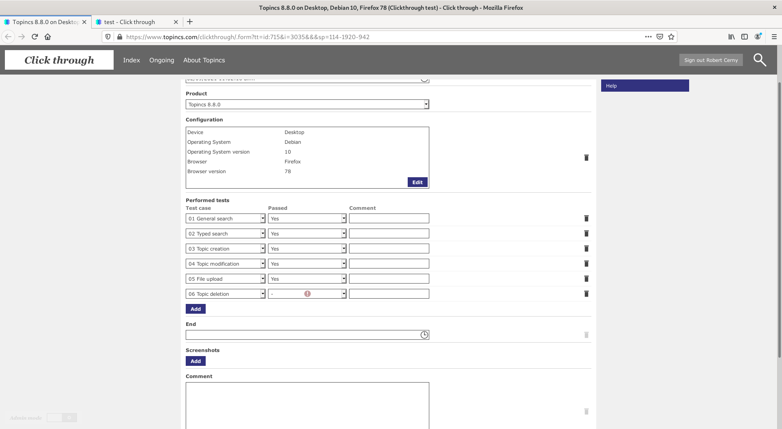Click comment field for 05 File upload
The height and width of the screenshot is (429, 782).
pyautogui.click(x=389, y=279)
